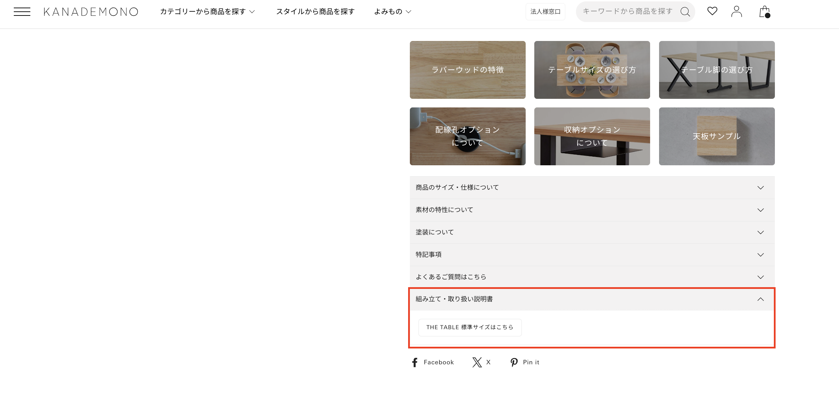Click the search magnifier icon
The height and width of the screenshot is (407, 839).
[685, 12]
